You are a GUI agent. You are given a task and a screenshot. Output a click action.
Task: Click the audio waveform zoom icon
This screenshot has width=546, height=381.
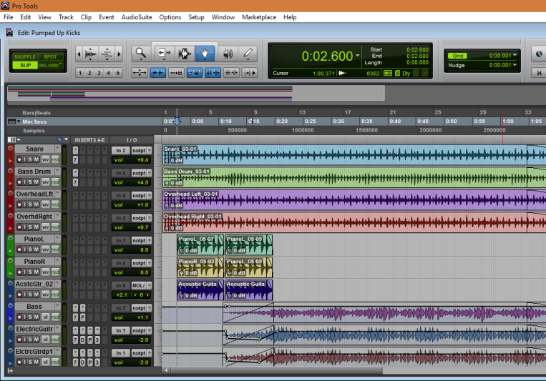tap(91, 54)
